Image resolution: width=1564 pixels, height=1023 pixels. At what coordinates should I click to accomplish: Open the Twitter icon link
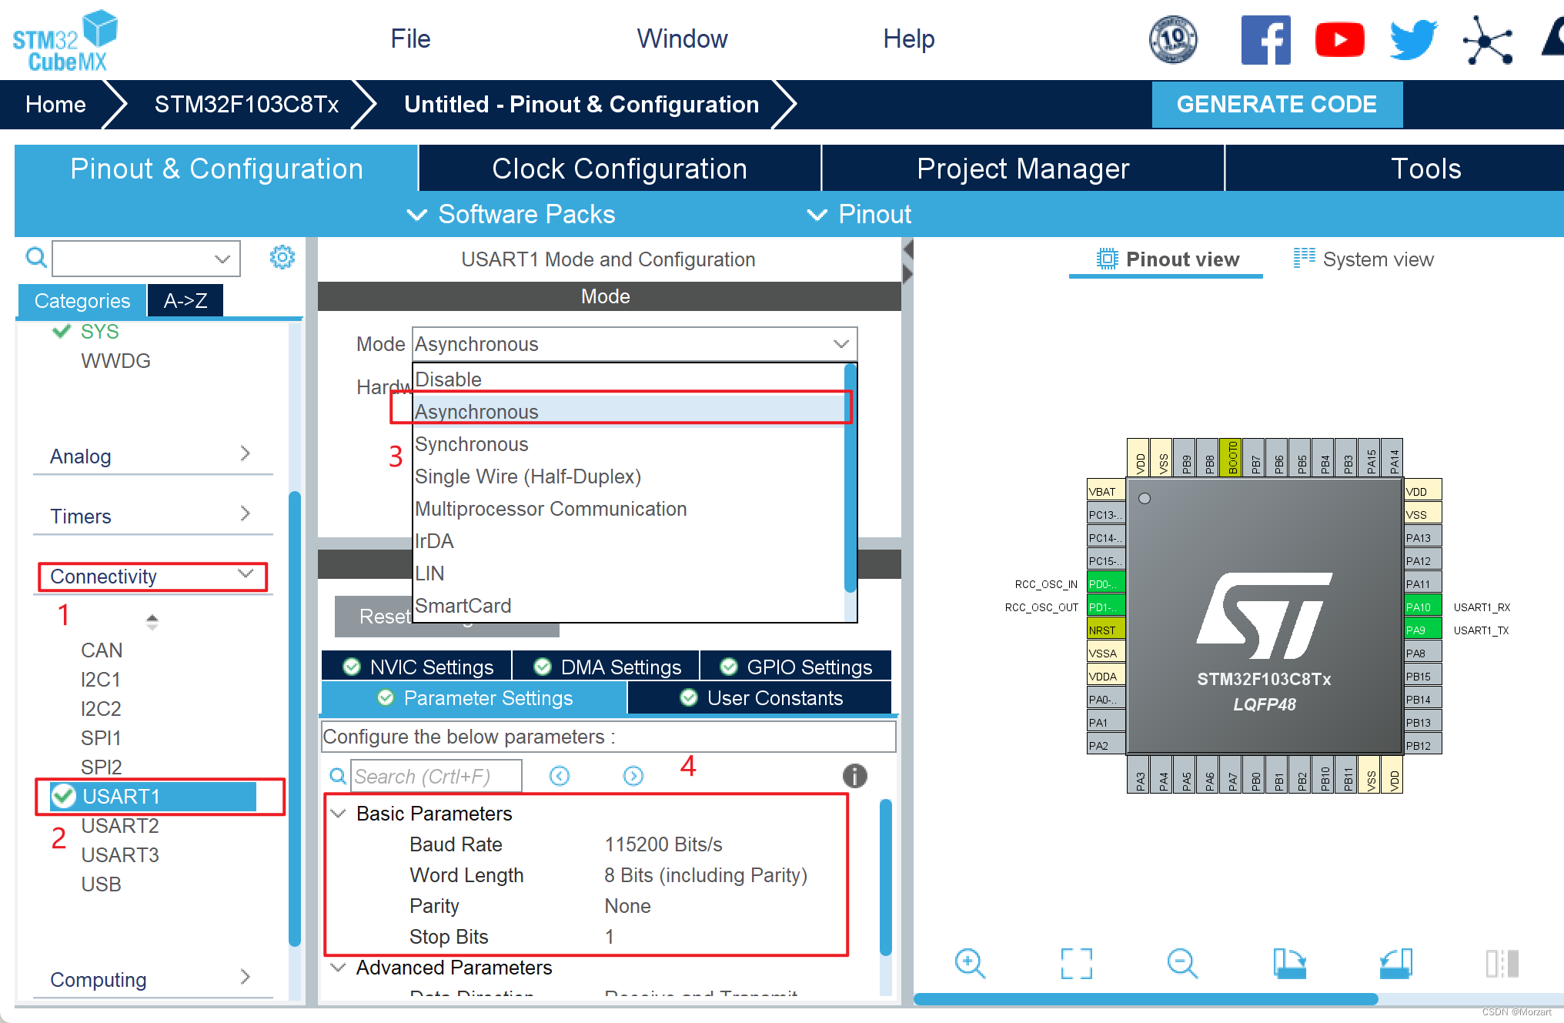coord(1413,40)
